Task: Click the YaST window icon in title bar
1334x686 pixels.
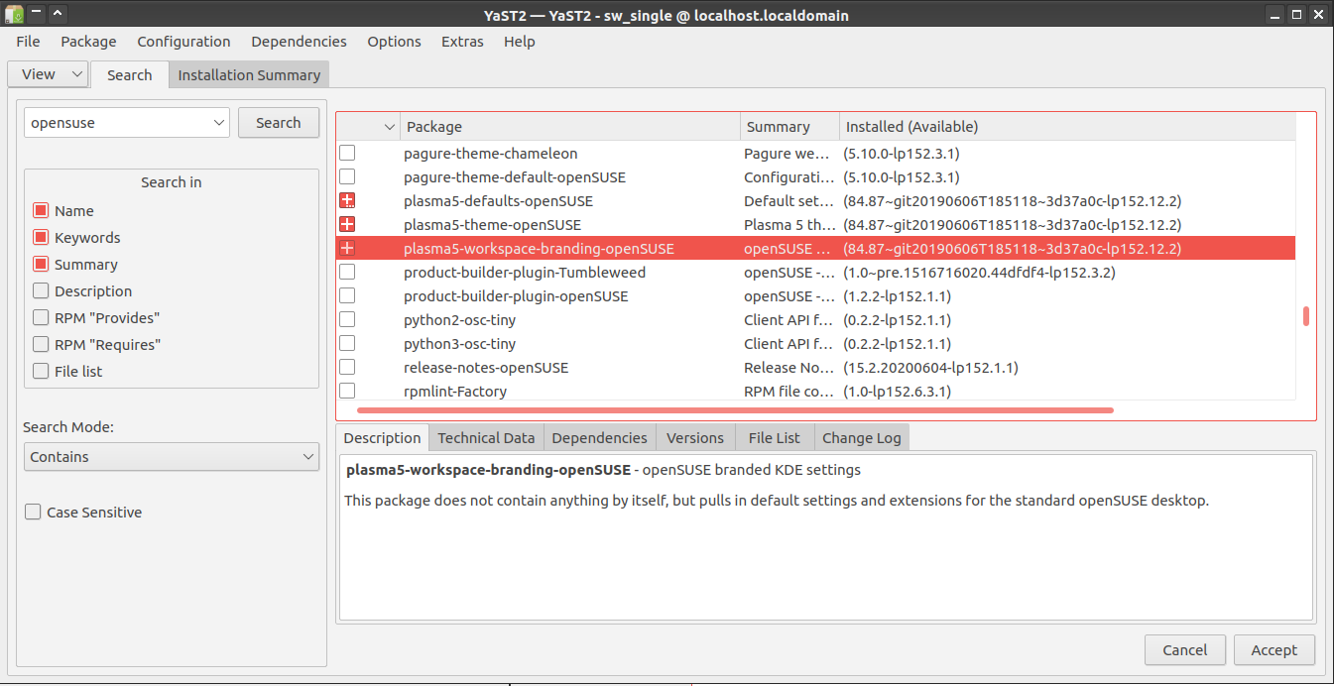Action: 14,15
